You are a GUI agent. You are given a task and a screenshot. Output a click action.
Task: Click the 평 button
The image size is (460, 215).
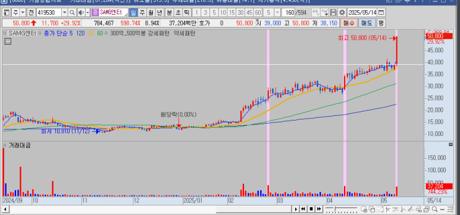tap(381, 23)
